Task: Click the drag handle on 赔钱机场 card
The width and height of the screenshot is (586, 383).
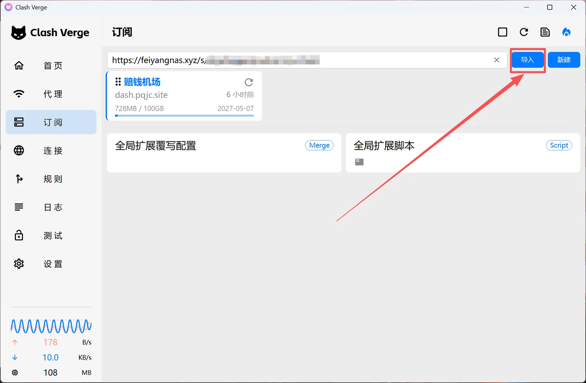Action: click(x=118, y=82)
